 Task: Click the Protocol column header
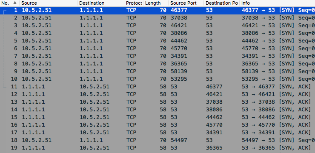pyautogui.click(x=134, y=3)
